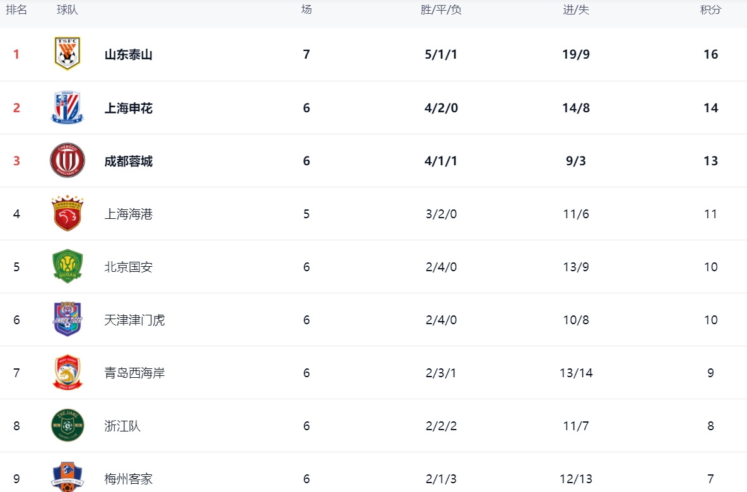The width and height of the screenshot is (747, 492).
Task: Open the Tianjin Jinmen Tiger emblem
Action: (67, 319)
